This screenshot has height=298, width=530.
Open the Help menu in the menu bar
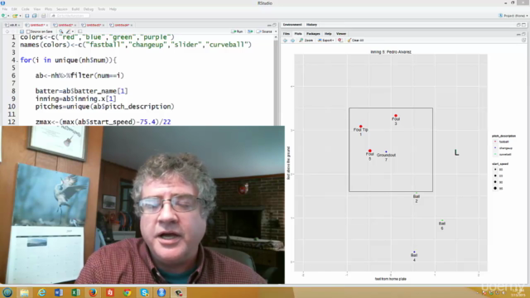click(113, 9)
